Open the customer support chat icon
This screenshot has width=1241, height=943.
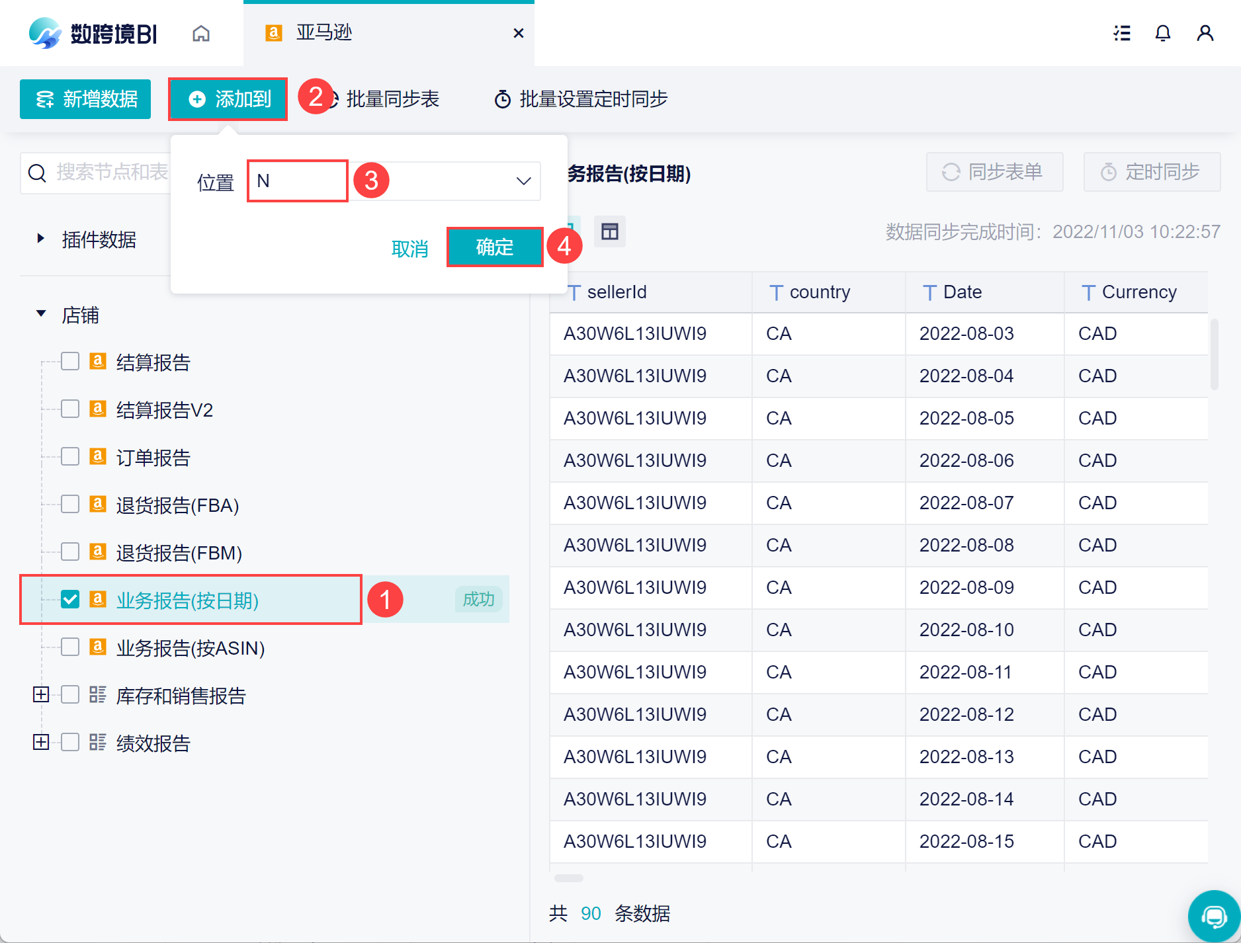1214,917
